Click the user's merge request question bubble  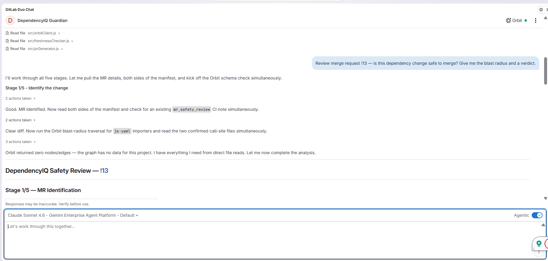click(x=426, y=63)
